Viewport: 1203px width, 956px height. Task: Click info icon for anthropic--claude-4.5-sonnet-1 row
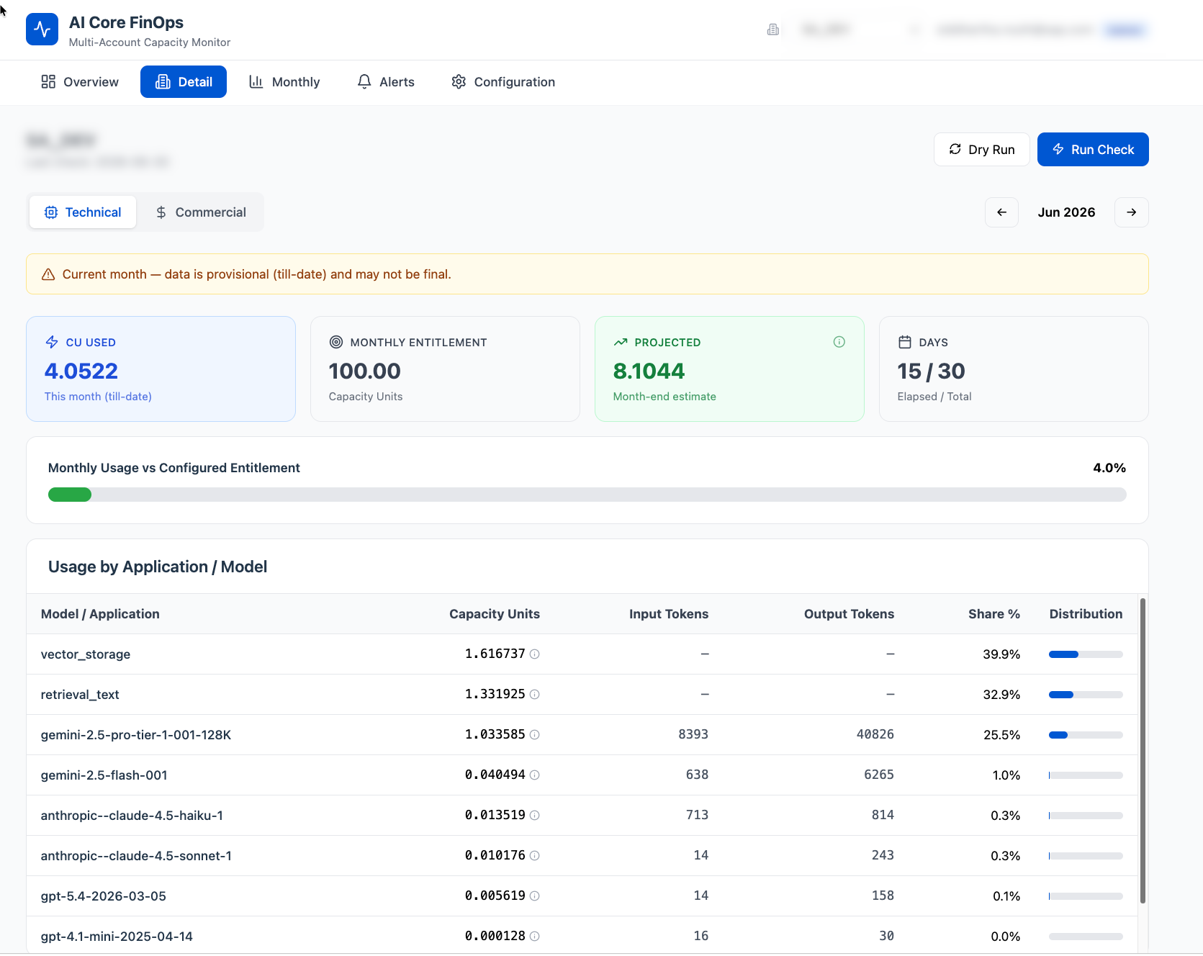coord(535,856)
